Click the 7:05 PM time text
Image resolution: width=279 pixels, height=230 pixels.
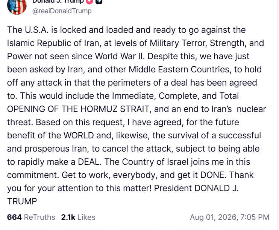255,217
